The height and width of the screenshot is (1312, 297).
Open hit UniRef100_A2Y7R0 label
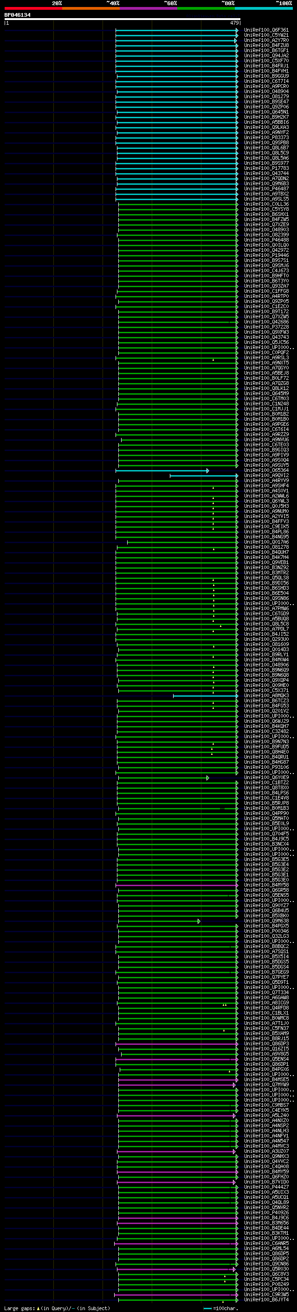[x=266, y=40]
